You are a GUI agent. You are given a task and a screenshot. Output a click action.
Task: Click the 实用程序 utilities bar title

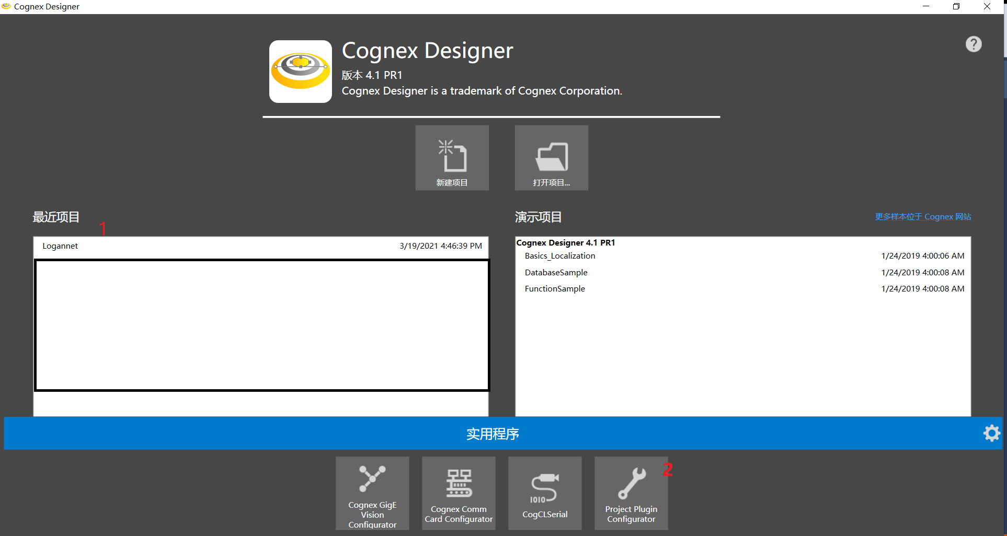[x=493, y=434]
